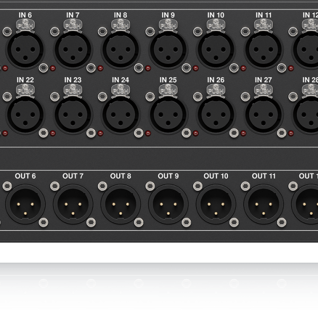Click the IN 7 XLR input socket
The height and width of the screenshot is (318, 318).
point(73,50)
